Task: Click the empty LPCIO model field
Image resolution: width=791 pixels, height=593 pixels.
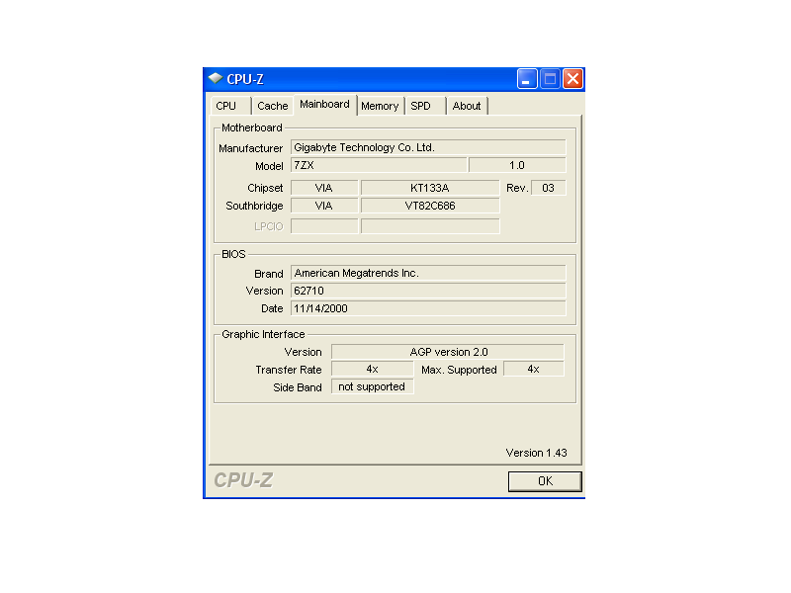Action: (430, 226)
